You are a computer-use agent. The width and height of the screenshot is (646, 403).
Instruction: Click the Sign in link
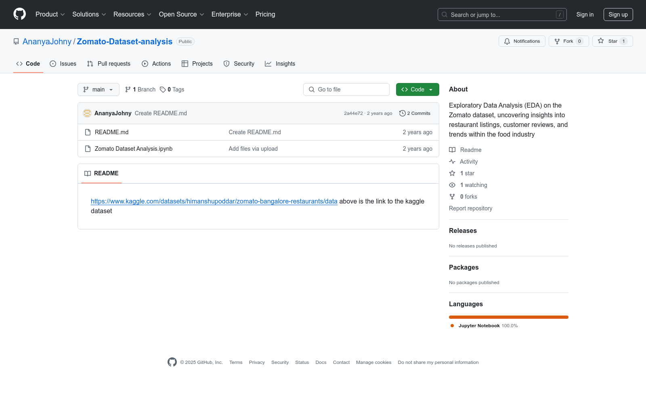point(585,15)
